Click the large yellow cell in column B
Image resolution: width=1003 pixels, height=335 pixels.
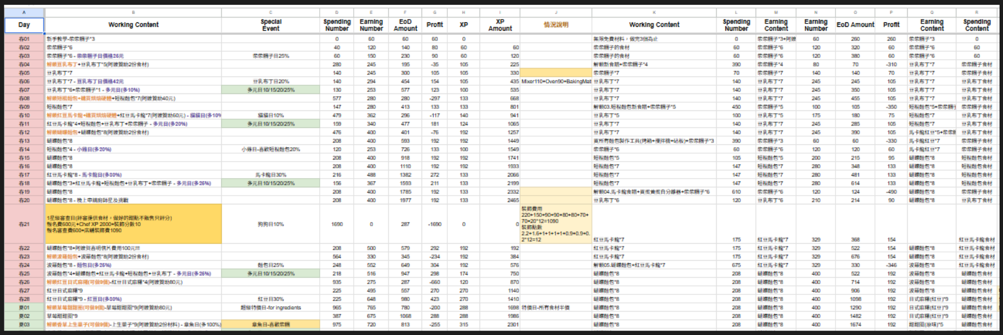click(x=133, y=224)
